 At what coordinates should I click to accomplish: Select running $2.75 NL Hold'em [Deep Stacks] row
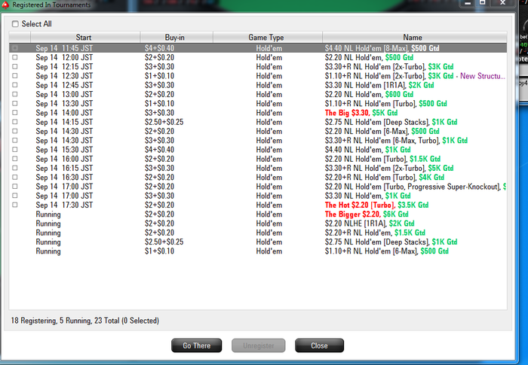(258, 242)
